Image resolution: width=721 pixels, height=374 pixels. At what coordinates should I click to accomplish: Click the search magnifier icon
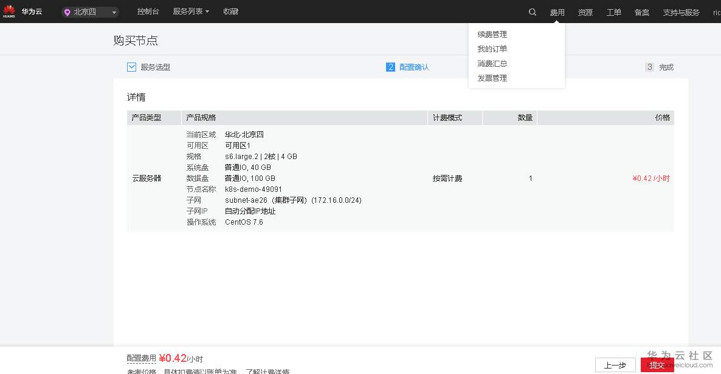point(532,12)
